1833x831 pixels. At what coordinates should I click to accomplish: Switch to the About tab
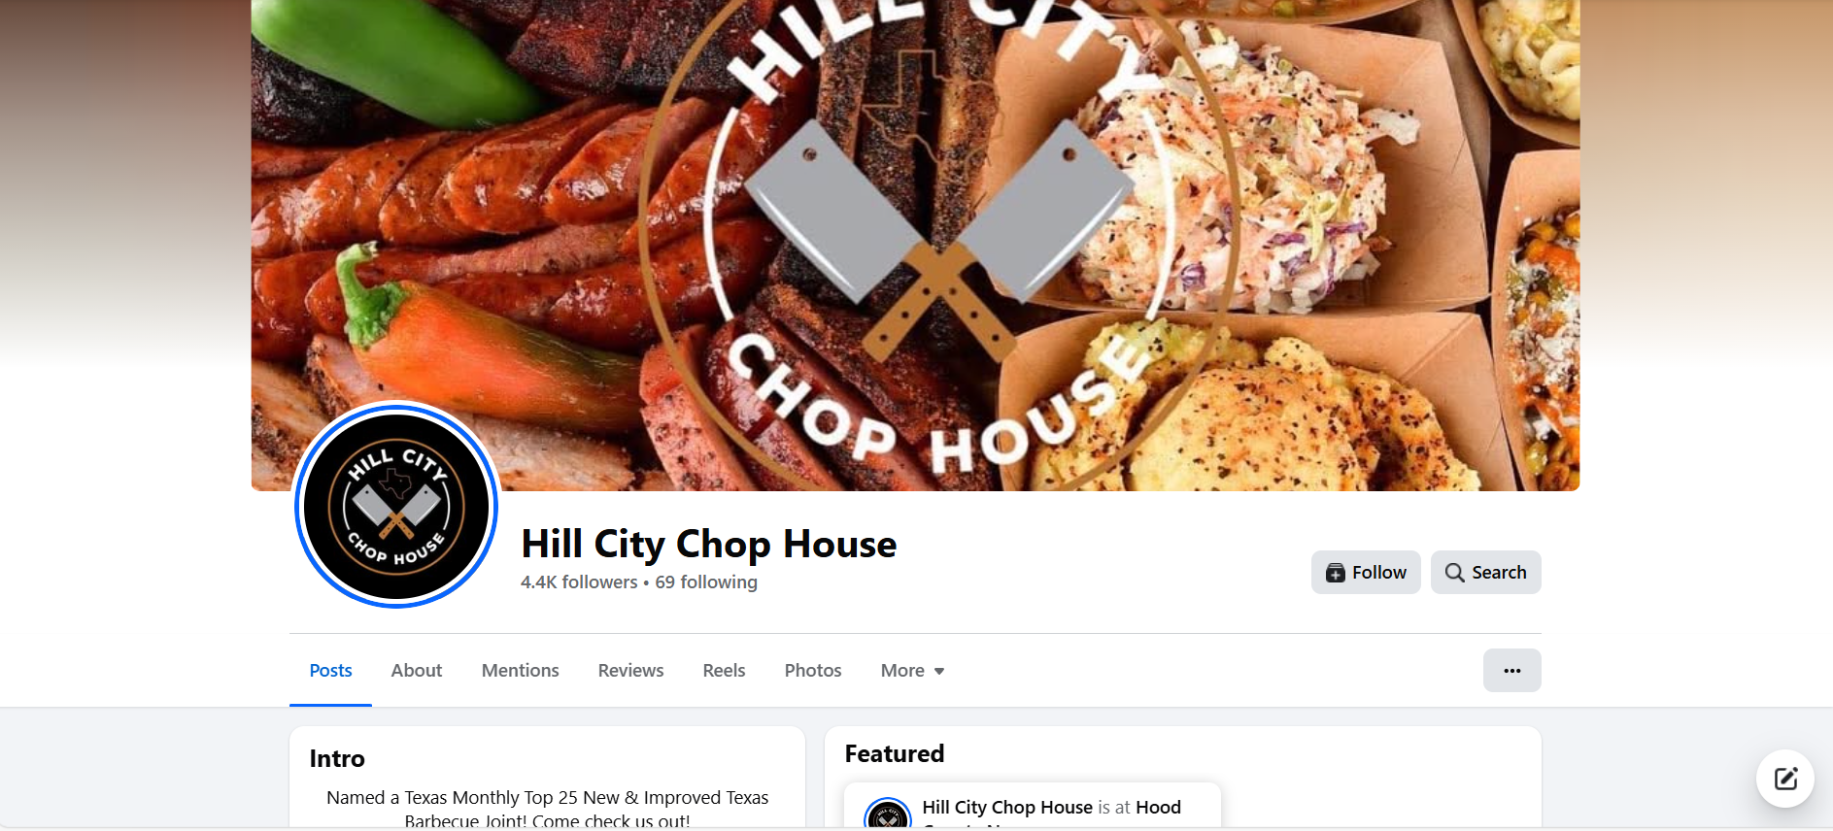tap(417, 671)
